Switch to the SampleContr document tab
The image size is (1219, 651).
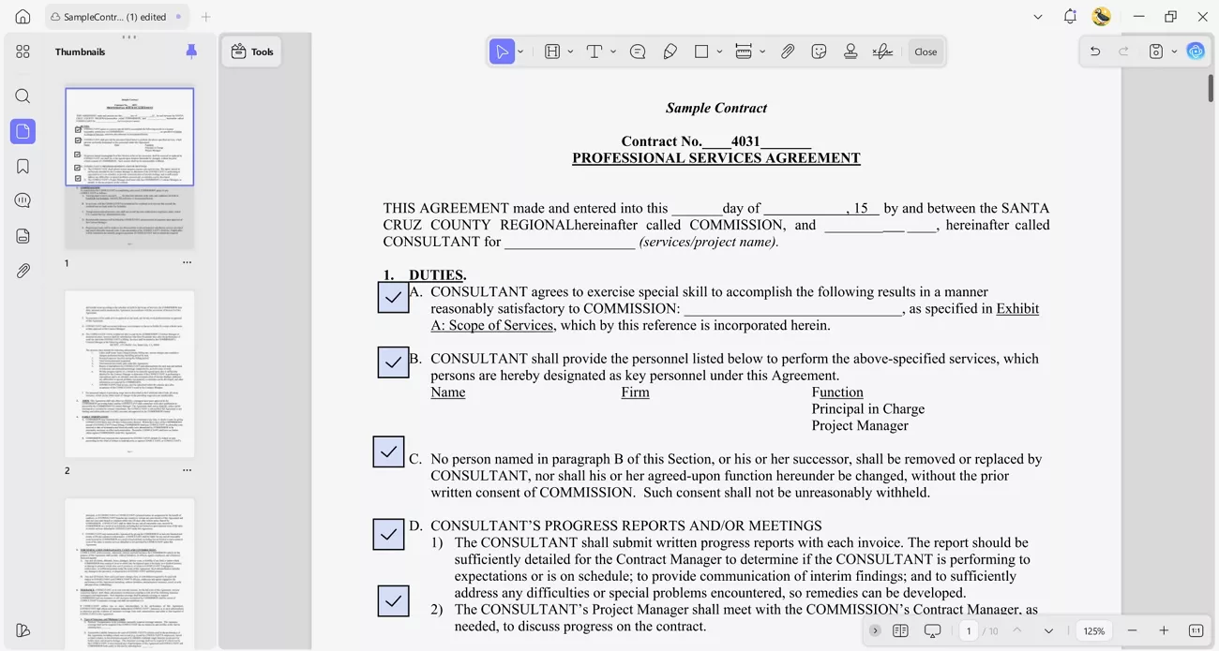tap(113, 16)
